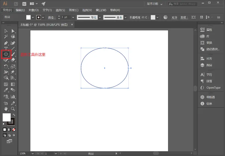The image size is (225, 156).
Task: Select the Perspective Grid tool
Action: tap(13, 78)
